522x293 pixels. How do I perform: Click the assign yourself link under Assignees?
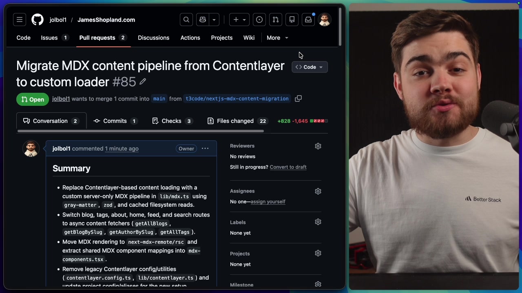[x=268, y=201]
